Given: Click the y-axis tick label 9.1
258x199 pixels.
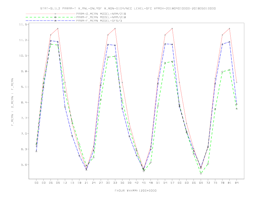Looking at the screenshot, I should click(24, 87).
